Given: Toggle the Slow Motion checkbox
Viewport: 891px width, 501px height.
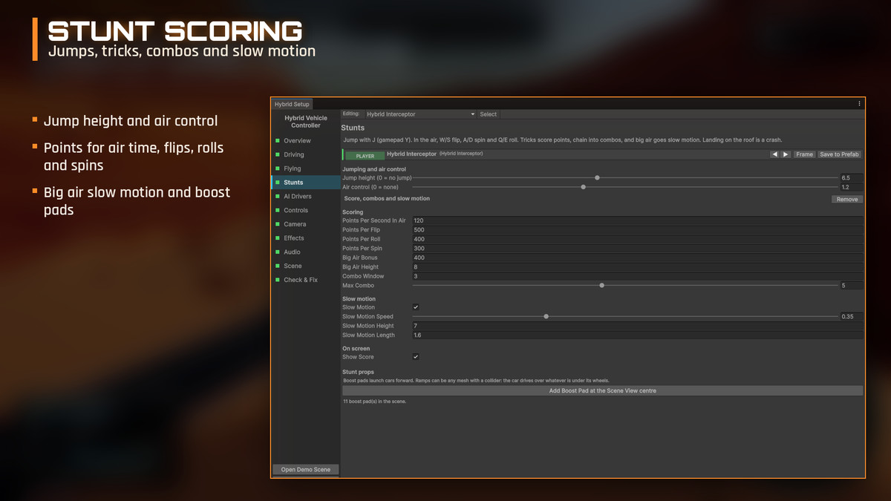Looking at the screenshot, I should [x=416, y=307].
